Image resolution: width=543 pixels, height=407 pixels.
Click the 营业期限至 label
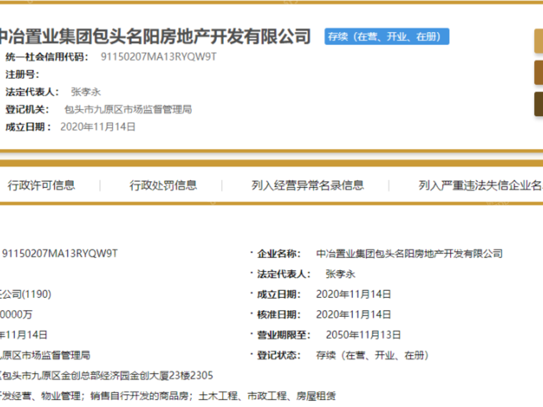coord(284,335)
